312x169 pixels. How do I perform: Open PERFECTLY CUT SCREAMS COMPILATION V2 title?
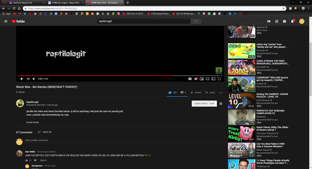click(x=270, y=112)
